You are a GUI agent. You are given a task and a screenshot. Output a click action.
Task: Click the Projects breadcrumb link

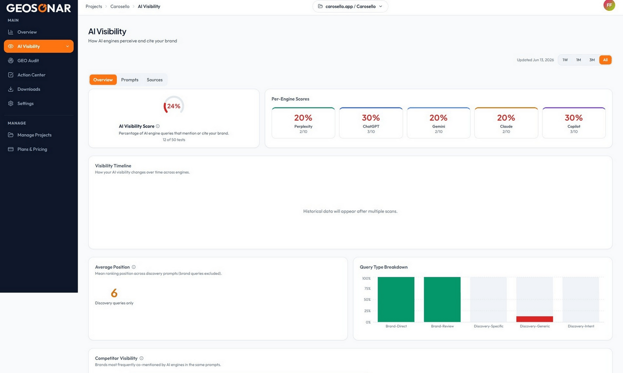[94, 6]
